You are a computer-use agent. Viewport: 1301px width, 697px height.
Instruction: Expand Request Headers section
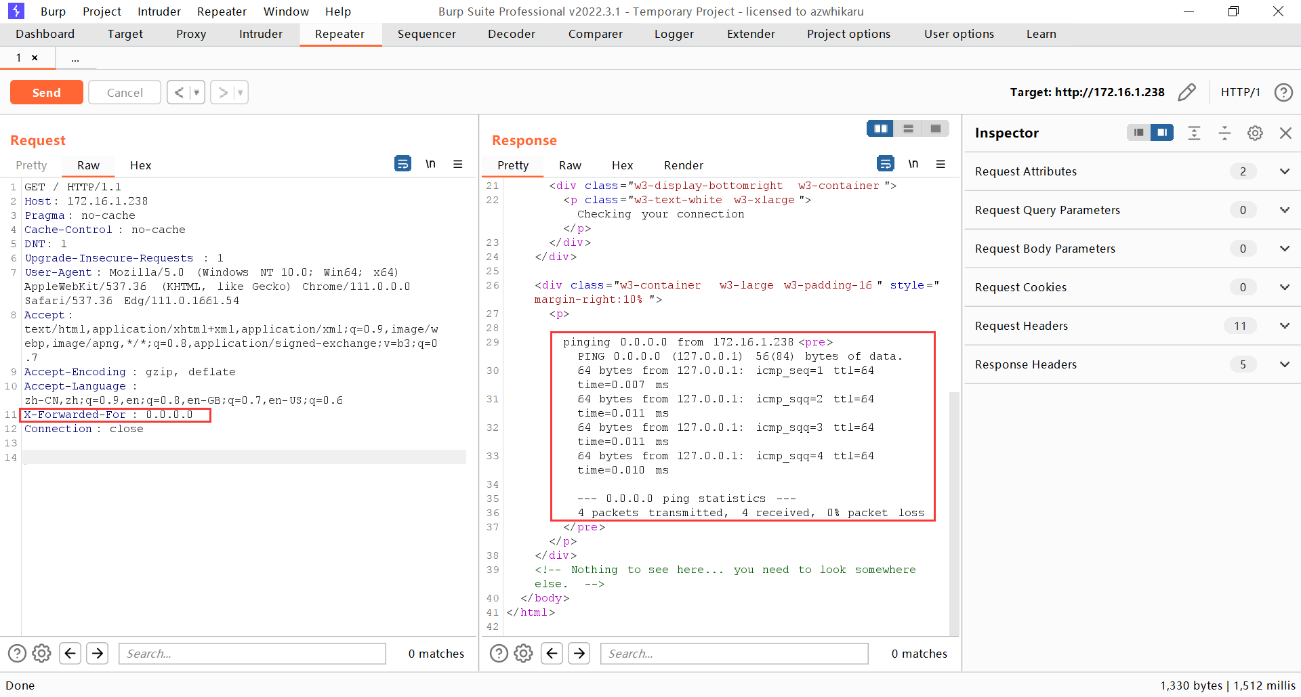click(x=1284, y=326)
